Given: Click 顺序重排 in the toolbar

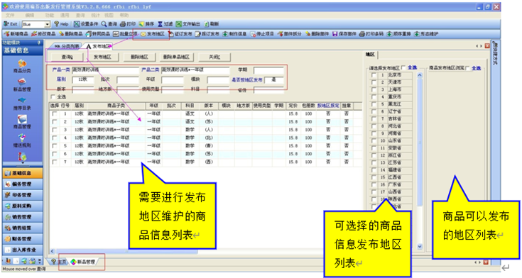Looking at the screenshot, I should (x=398, y=34).
